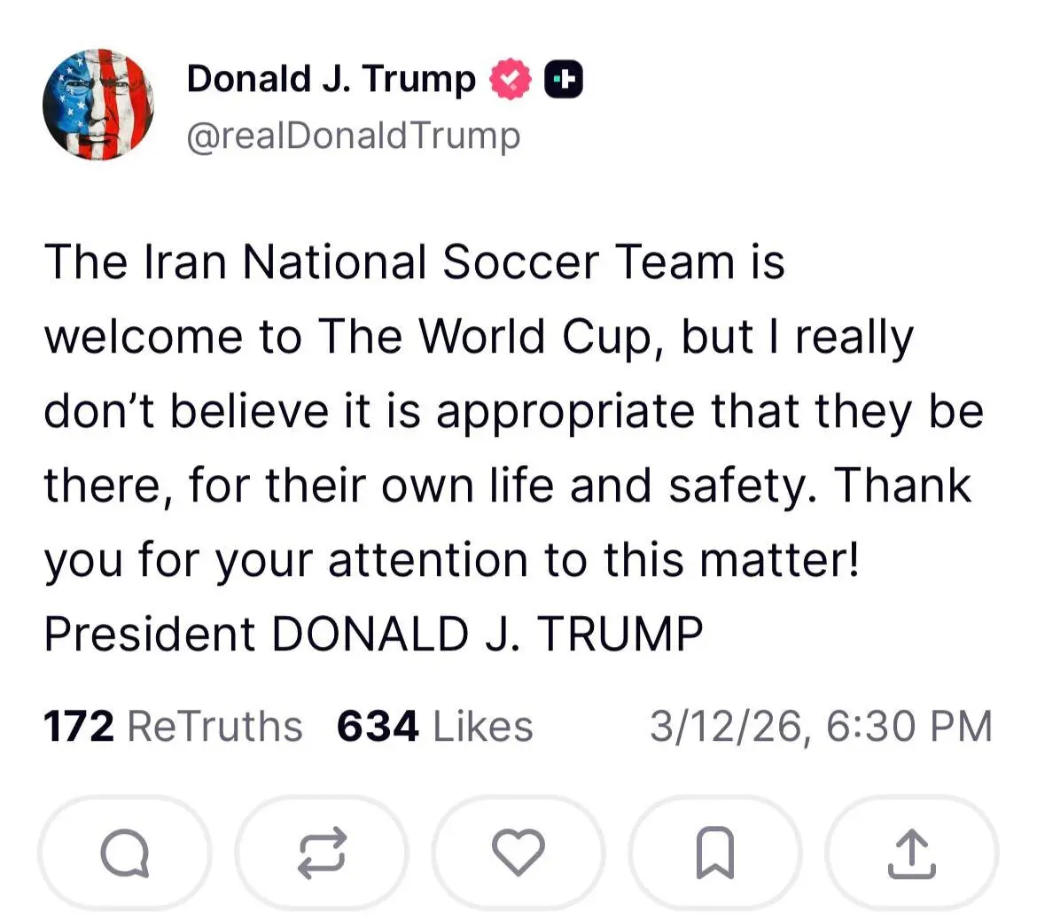ReTruth this post using the arrows icon
The image size is (1037, 919).
(321, 853)
